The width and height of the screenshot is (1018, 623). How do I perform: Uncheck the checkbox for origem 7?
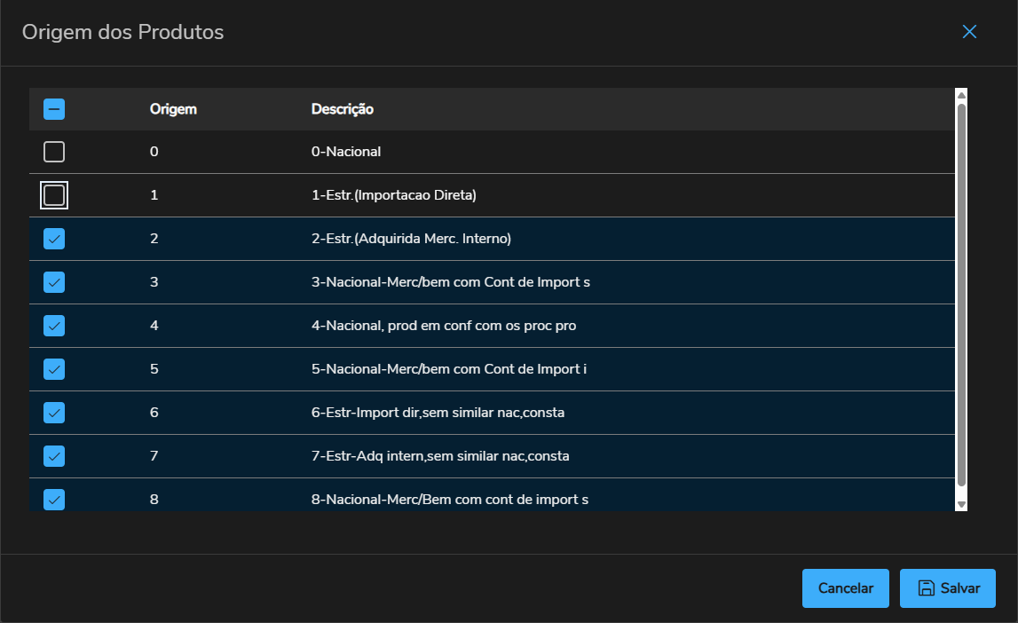click(x=54, y=456)
